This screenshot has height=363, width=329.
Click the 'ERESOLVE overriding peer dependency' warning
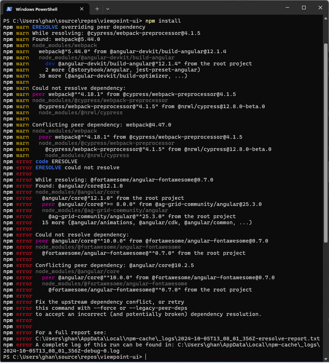pyautogui.click(x=89, y=27)
